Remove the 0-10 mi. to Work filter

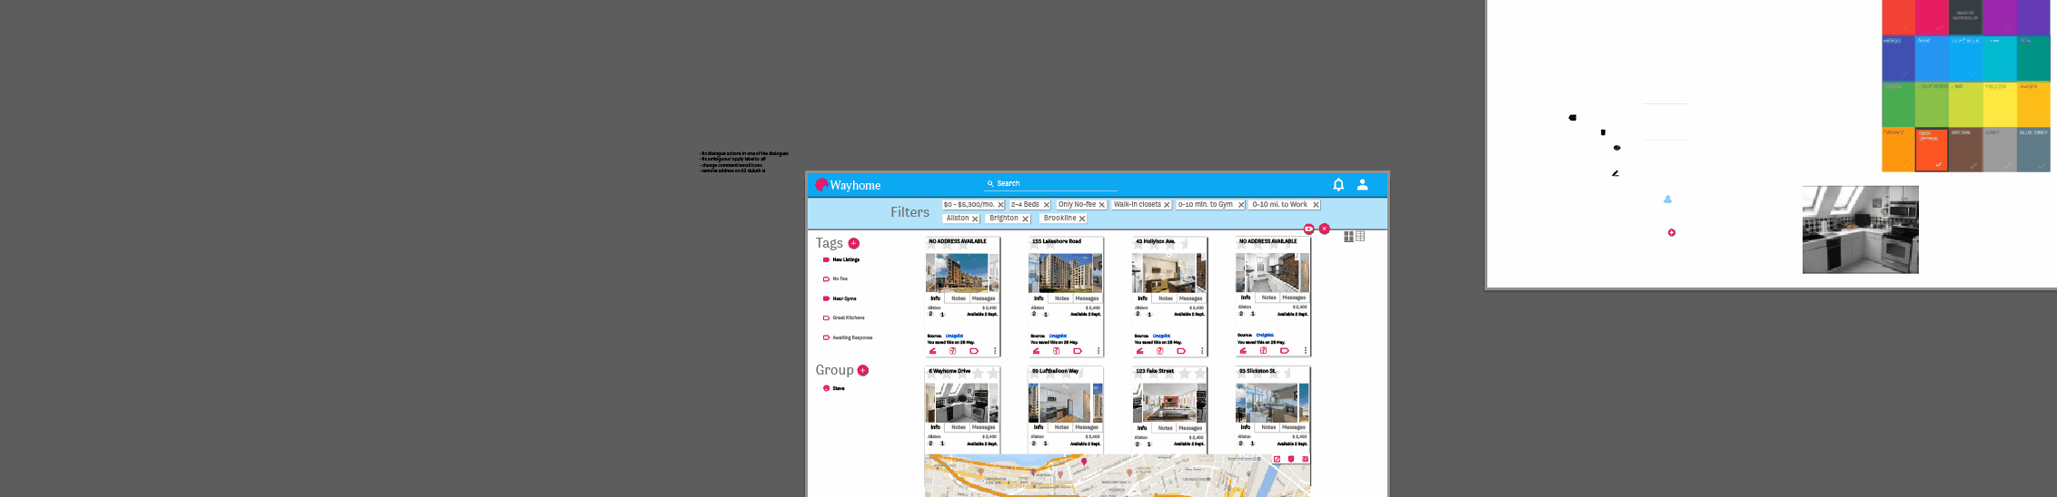tap(1316, 205)
